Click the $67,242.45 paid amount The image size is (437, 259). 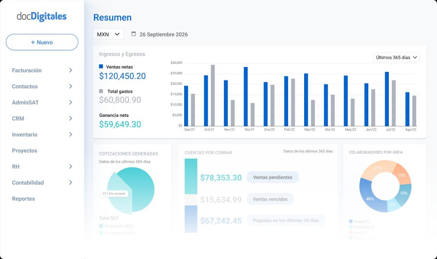click(221, 221)
